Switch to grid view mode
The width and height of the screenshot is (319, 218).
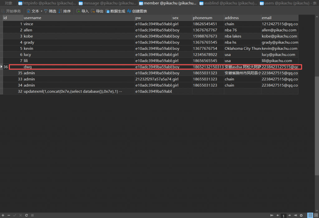pos(310,215)
